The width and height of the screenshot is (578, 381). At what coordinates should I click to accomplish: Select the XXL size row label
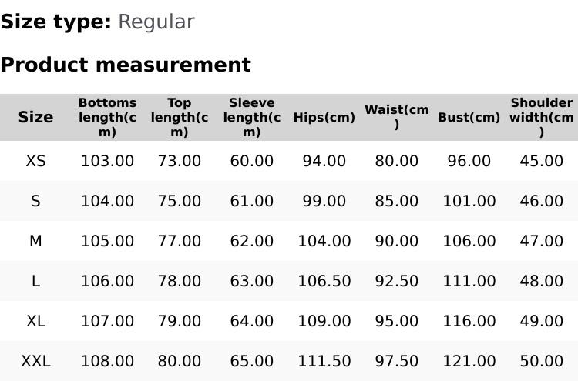tap(35, 361)
